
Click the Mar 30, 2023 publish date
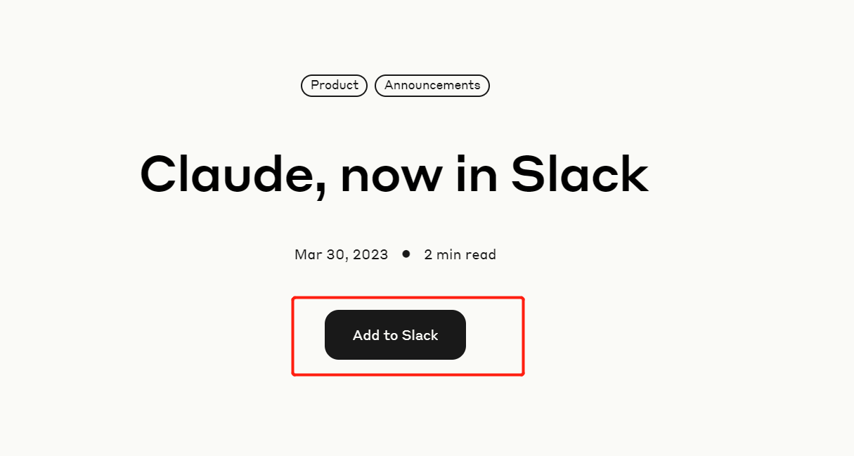tap(341, 254)
